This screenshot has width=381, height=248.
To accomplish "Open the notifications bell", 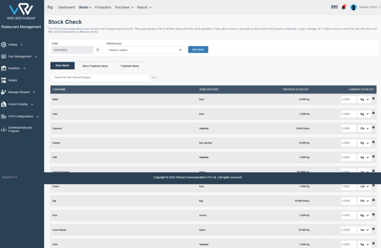I will pyautogui.click(x=343, y=7).
